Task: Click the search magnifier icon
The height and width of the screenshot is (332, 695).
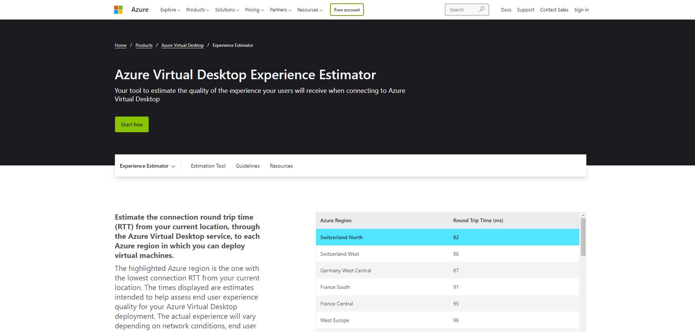Action: [482, 10]
